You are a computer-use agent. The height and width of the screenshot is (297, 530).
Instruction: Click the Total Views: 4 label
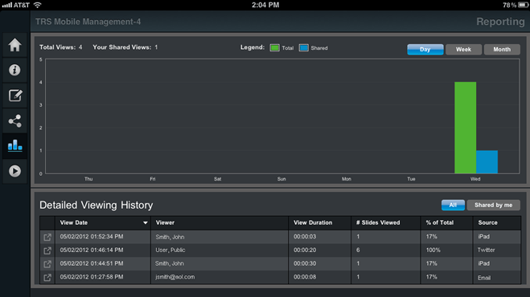point(61,47)
